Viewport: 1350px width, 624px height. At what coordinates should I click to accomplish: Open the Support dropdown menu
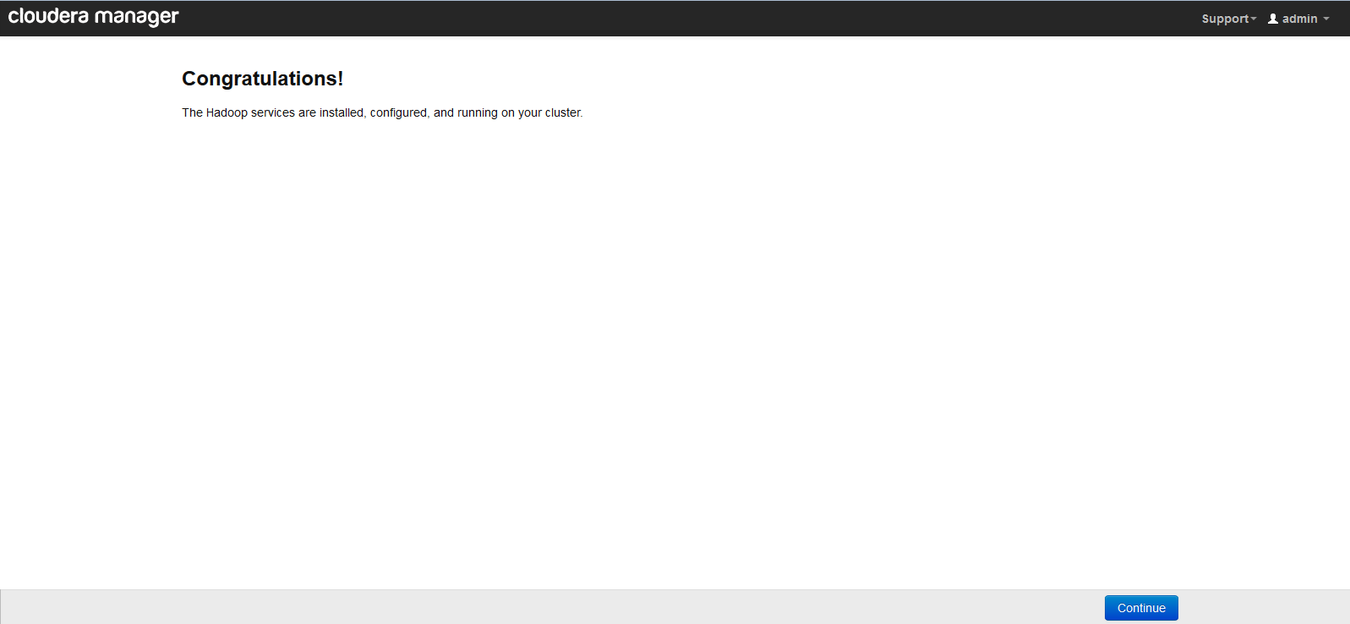1229,19
